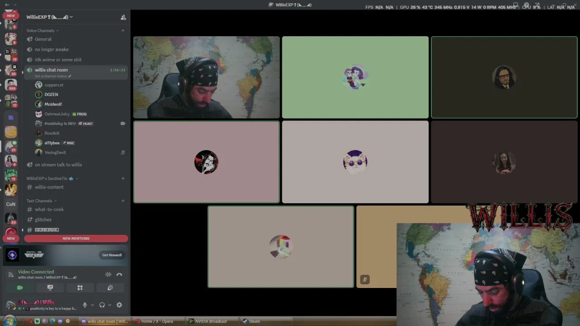The image size is (580, 326).
Task: Open the server icon with 35 badge
Action: (11, 70)
